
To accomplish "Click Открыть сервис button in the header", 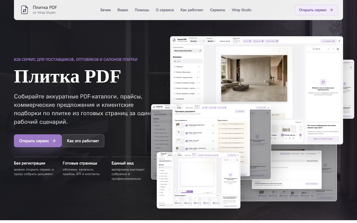I will (316, 10).
